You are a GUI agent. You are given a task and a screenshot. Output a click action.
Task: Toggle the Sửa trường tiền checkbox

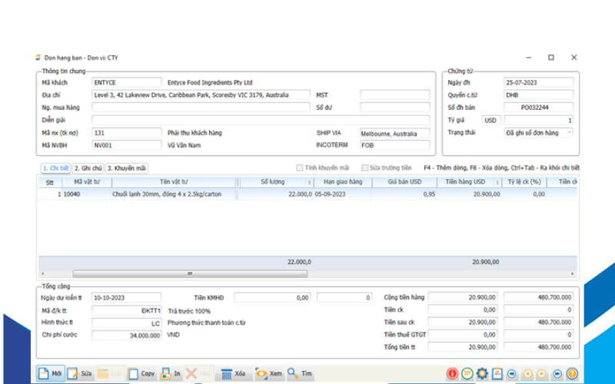click(x=364, y=167)
